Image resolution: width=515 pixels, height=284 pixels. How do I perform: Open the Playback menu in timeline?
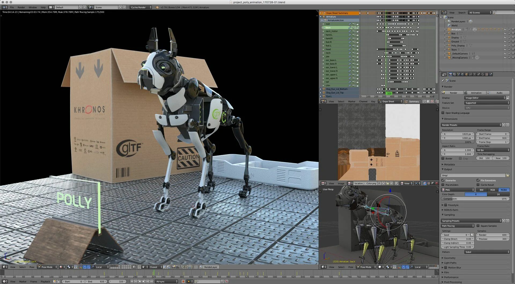[x=45, y=282]
